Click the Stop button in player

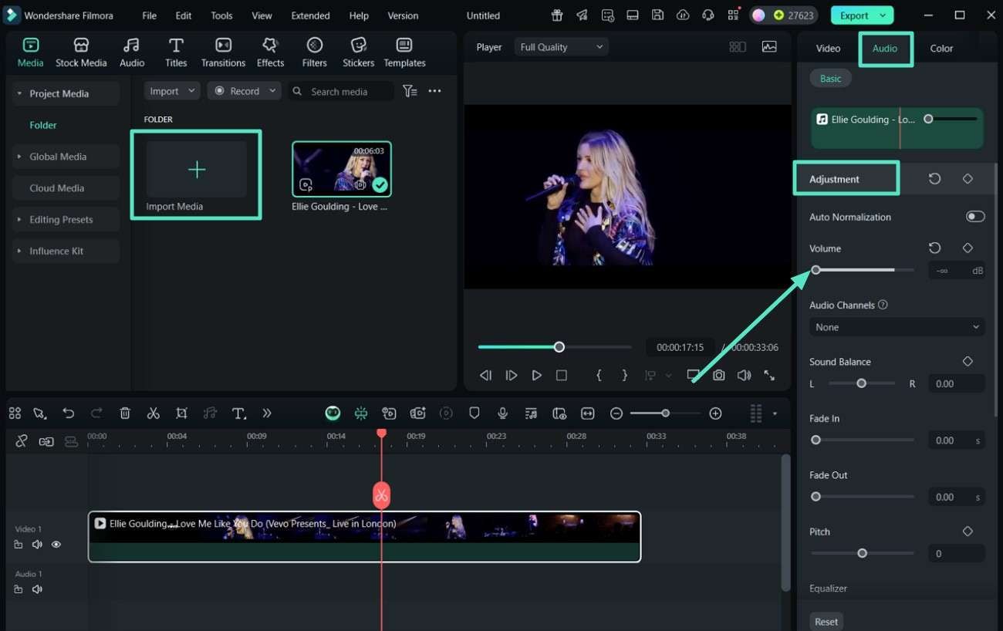pos(562,376)
